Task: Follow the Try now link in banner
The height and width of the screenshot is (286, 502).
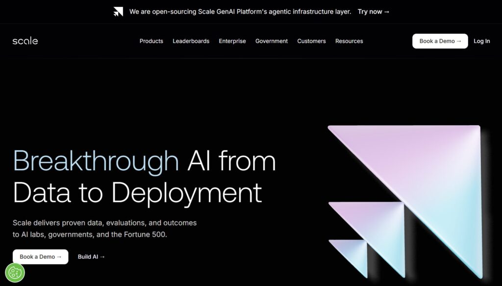Action: 373,12
